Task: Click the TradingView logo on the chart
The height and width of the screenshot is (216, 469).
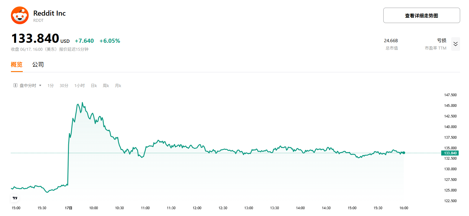Action: (x=15, y=198)
